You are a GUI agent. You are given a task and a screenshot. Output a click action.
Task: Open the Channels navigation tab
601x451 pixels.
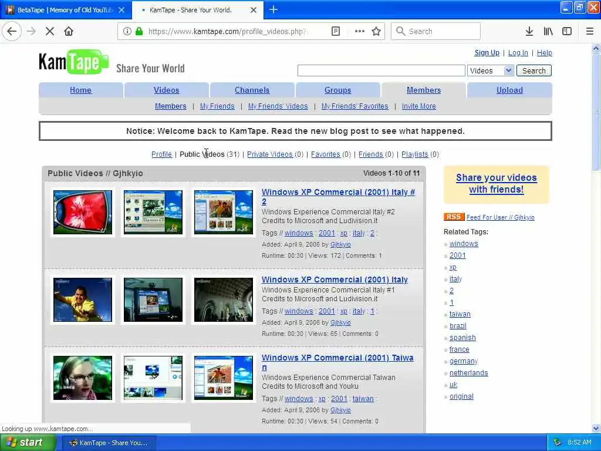(x=252, y=90)
